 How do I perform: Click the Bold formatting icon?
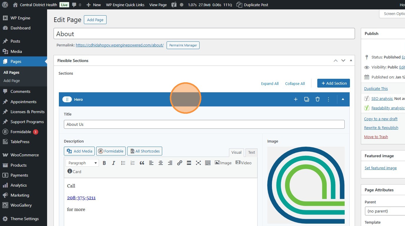[104, 163]
